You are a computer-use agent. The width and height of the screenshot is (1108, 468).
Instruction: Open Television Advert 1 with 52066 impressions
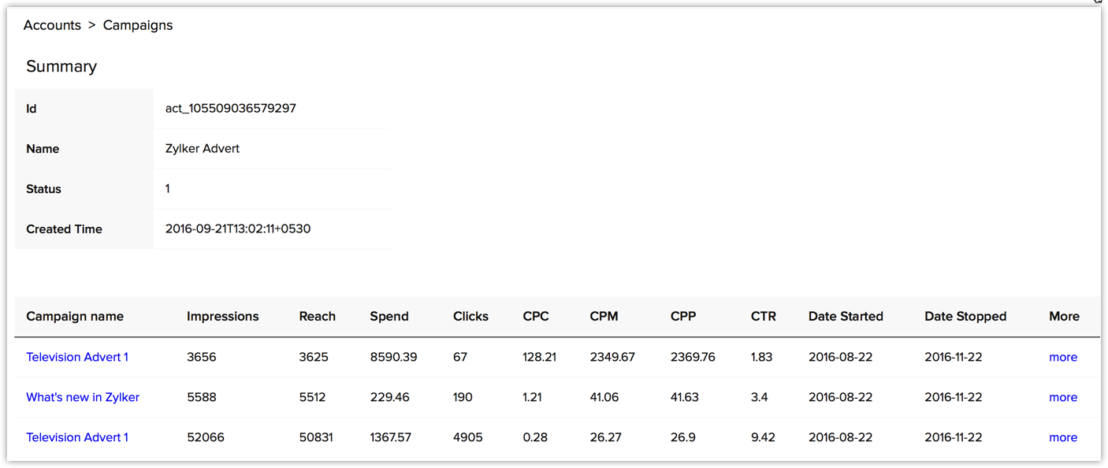point(77,437)
